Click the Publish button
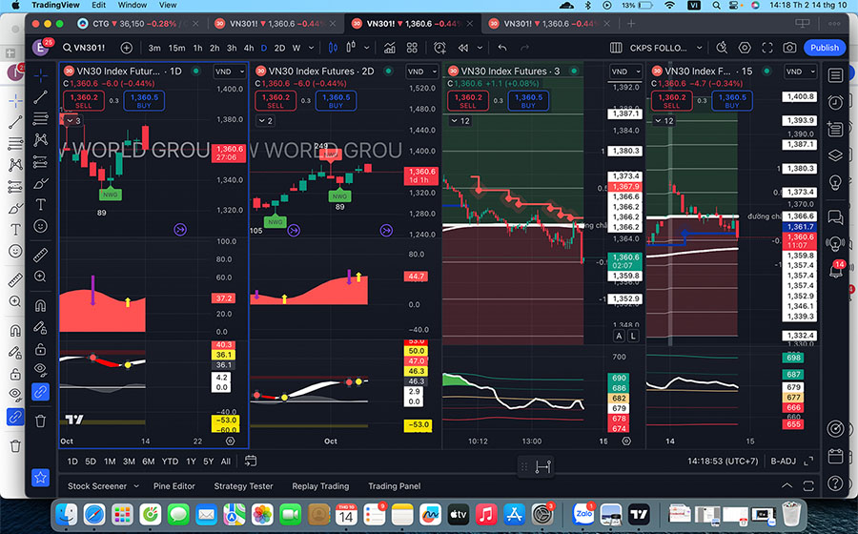Viewport: 858px width, 534px height. 824,48
